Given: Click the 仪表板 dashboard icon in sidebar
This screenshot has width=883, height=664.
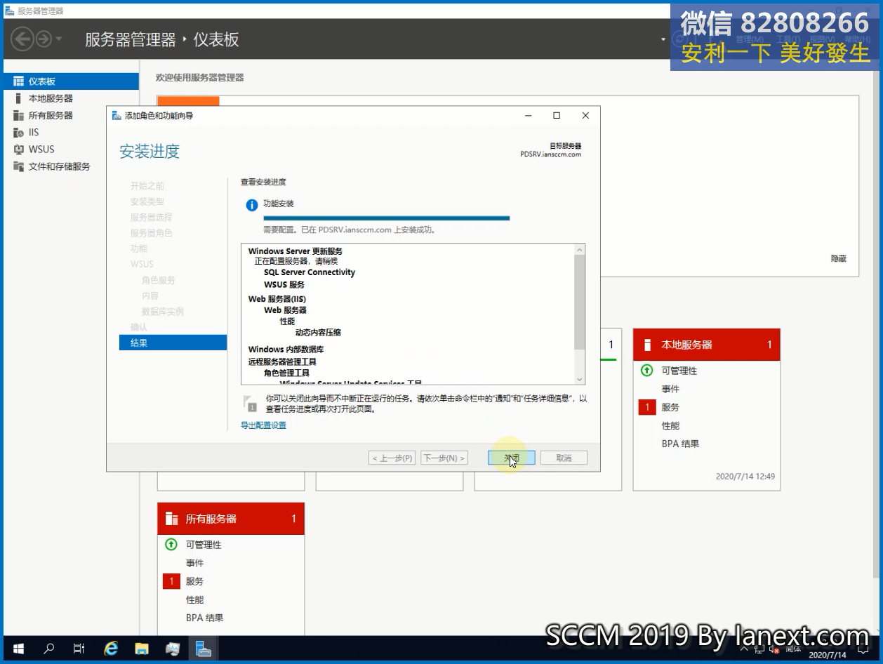Looking at the screenshot, I should 18,81.
